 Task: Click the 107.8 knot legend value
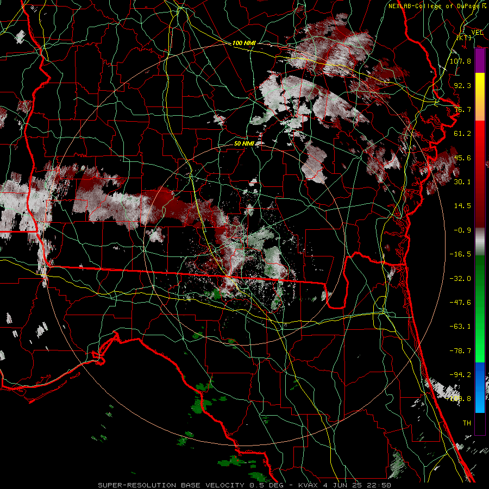[460, 61]
